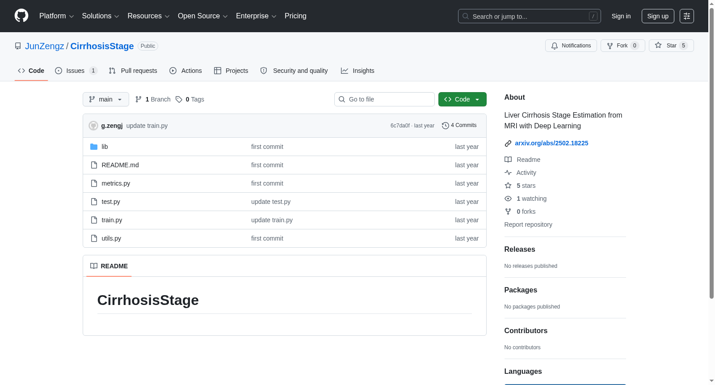Click the commit history clock icon

(x=445, y=126)
